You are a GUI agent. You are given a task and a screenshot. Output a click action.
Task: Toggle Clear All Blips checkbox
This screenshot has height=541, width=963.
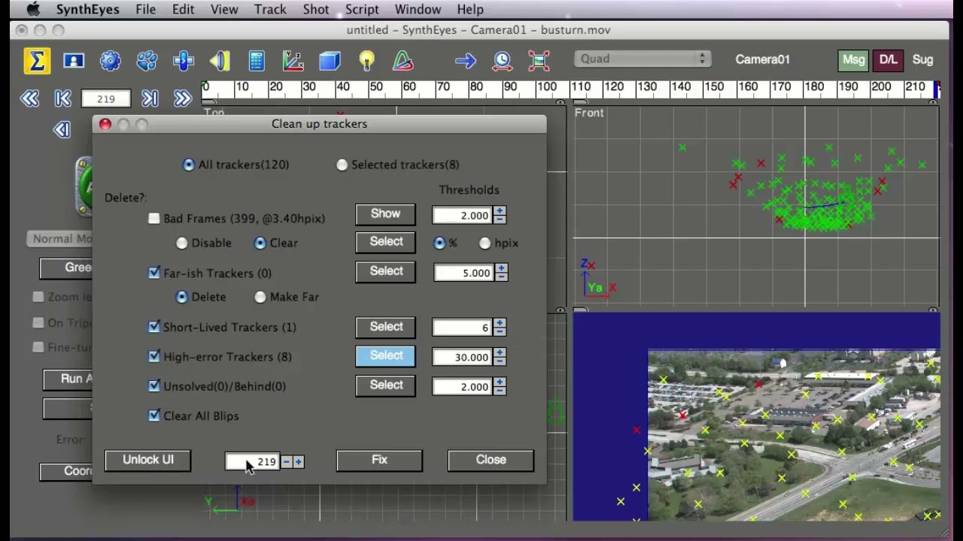tap(154, 416)
